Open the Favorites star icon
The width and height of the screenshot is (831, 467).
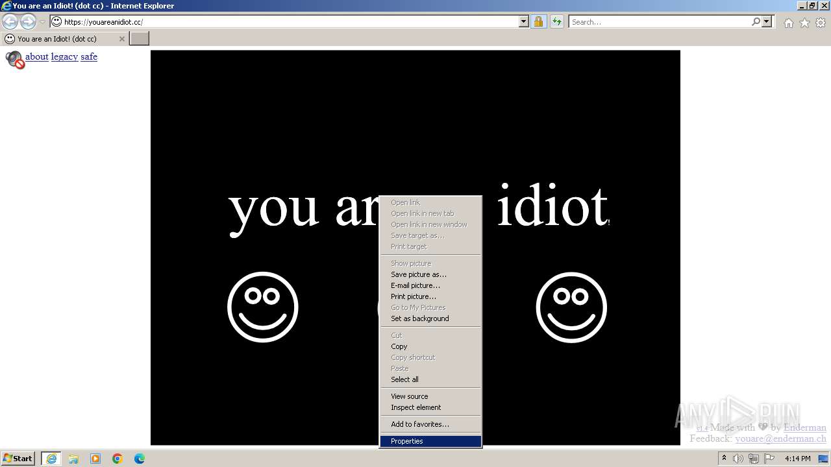[804, 23]
